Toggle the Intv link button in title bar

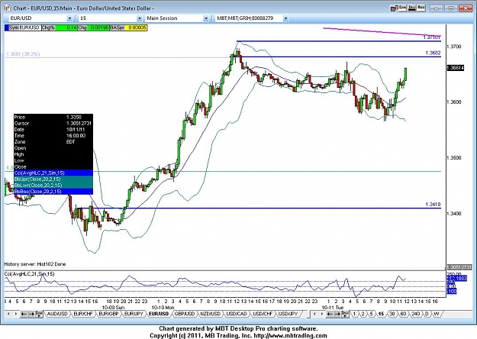(x=412, y=8)
